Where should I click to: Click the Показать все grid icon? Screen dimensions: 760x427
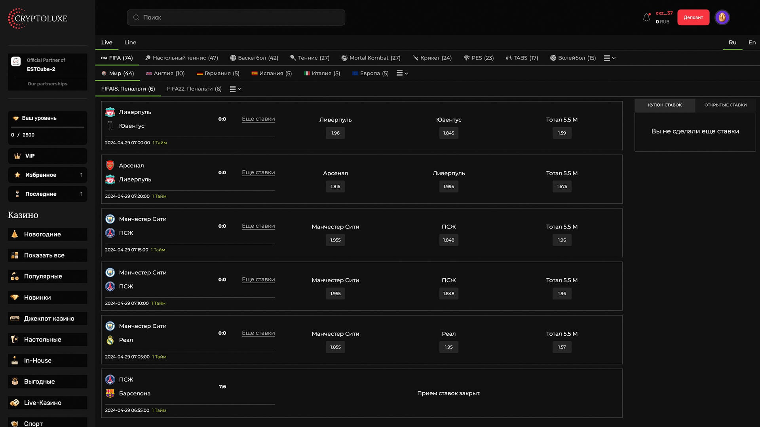click(15, 255)
